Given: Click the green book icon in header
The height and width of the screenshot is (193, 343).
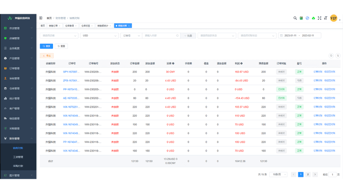Looking at the screenshot, I should (301, 18).
